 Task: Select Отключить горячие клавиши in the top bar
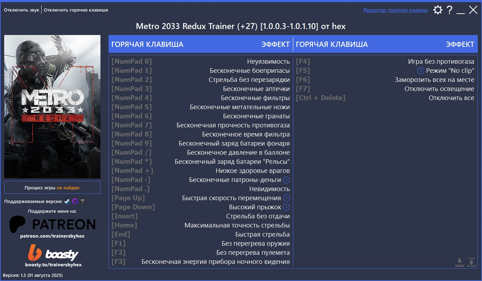point(75,10)
